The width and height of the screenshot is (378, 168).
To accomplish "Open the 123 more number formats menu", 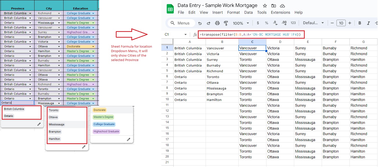I will pos(293,23).
